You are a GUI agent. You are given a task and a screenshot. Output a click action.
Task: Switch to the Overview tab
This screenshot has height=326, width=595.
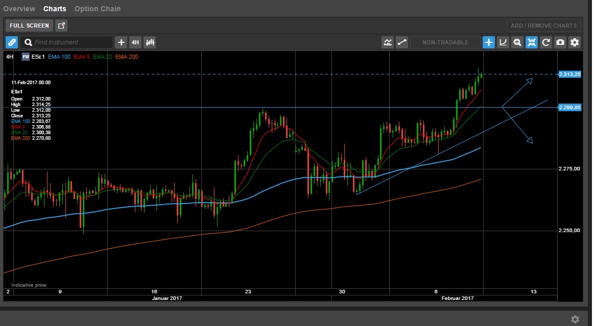(19, 9)
